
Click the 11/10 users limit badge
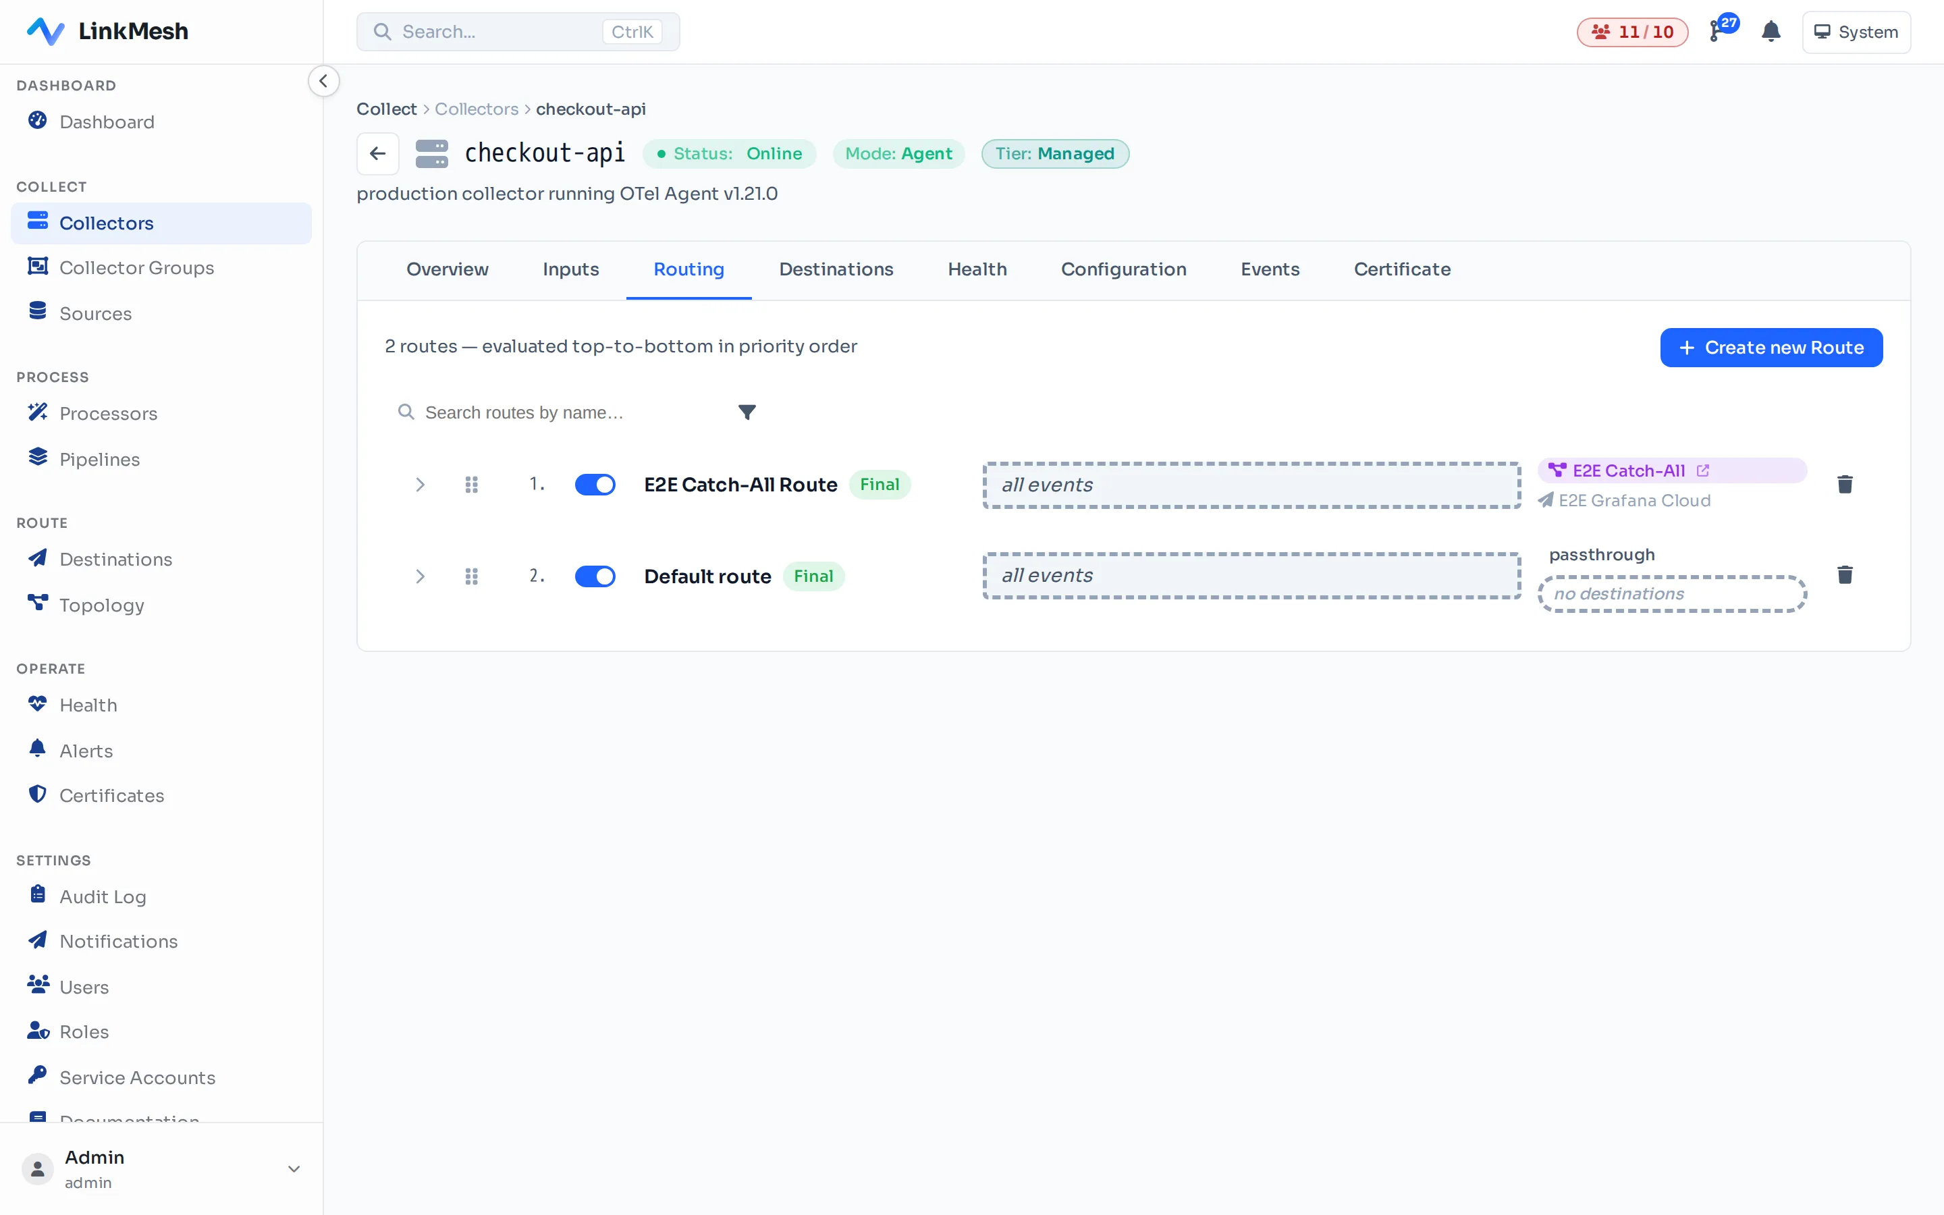[1631, 32]
